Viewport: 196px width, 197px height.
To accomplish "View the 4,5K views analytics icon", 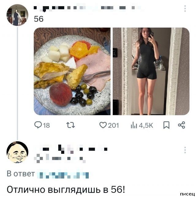I will (x=134, y=125).
